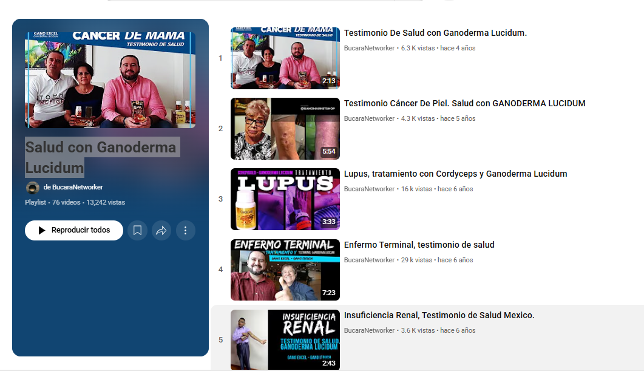The height and width of the screenshot is (371, 644).
Task: Open the de BucaraNetworker channel link
Action: pos(73,187)
